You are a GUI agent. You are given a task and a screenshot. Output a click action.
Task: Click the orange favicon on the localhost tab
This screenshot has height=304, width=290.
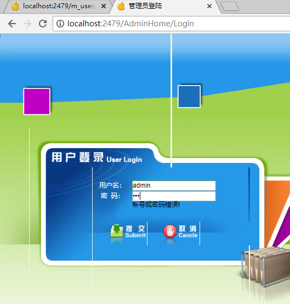(x=15, y=6)
